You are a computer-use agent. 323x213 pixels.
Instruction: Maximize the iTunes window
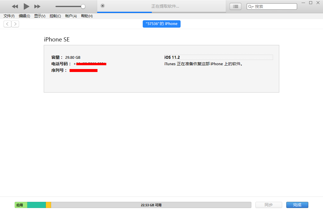[x=311, y=3]
